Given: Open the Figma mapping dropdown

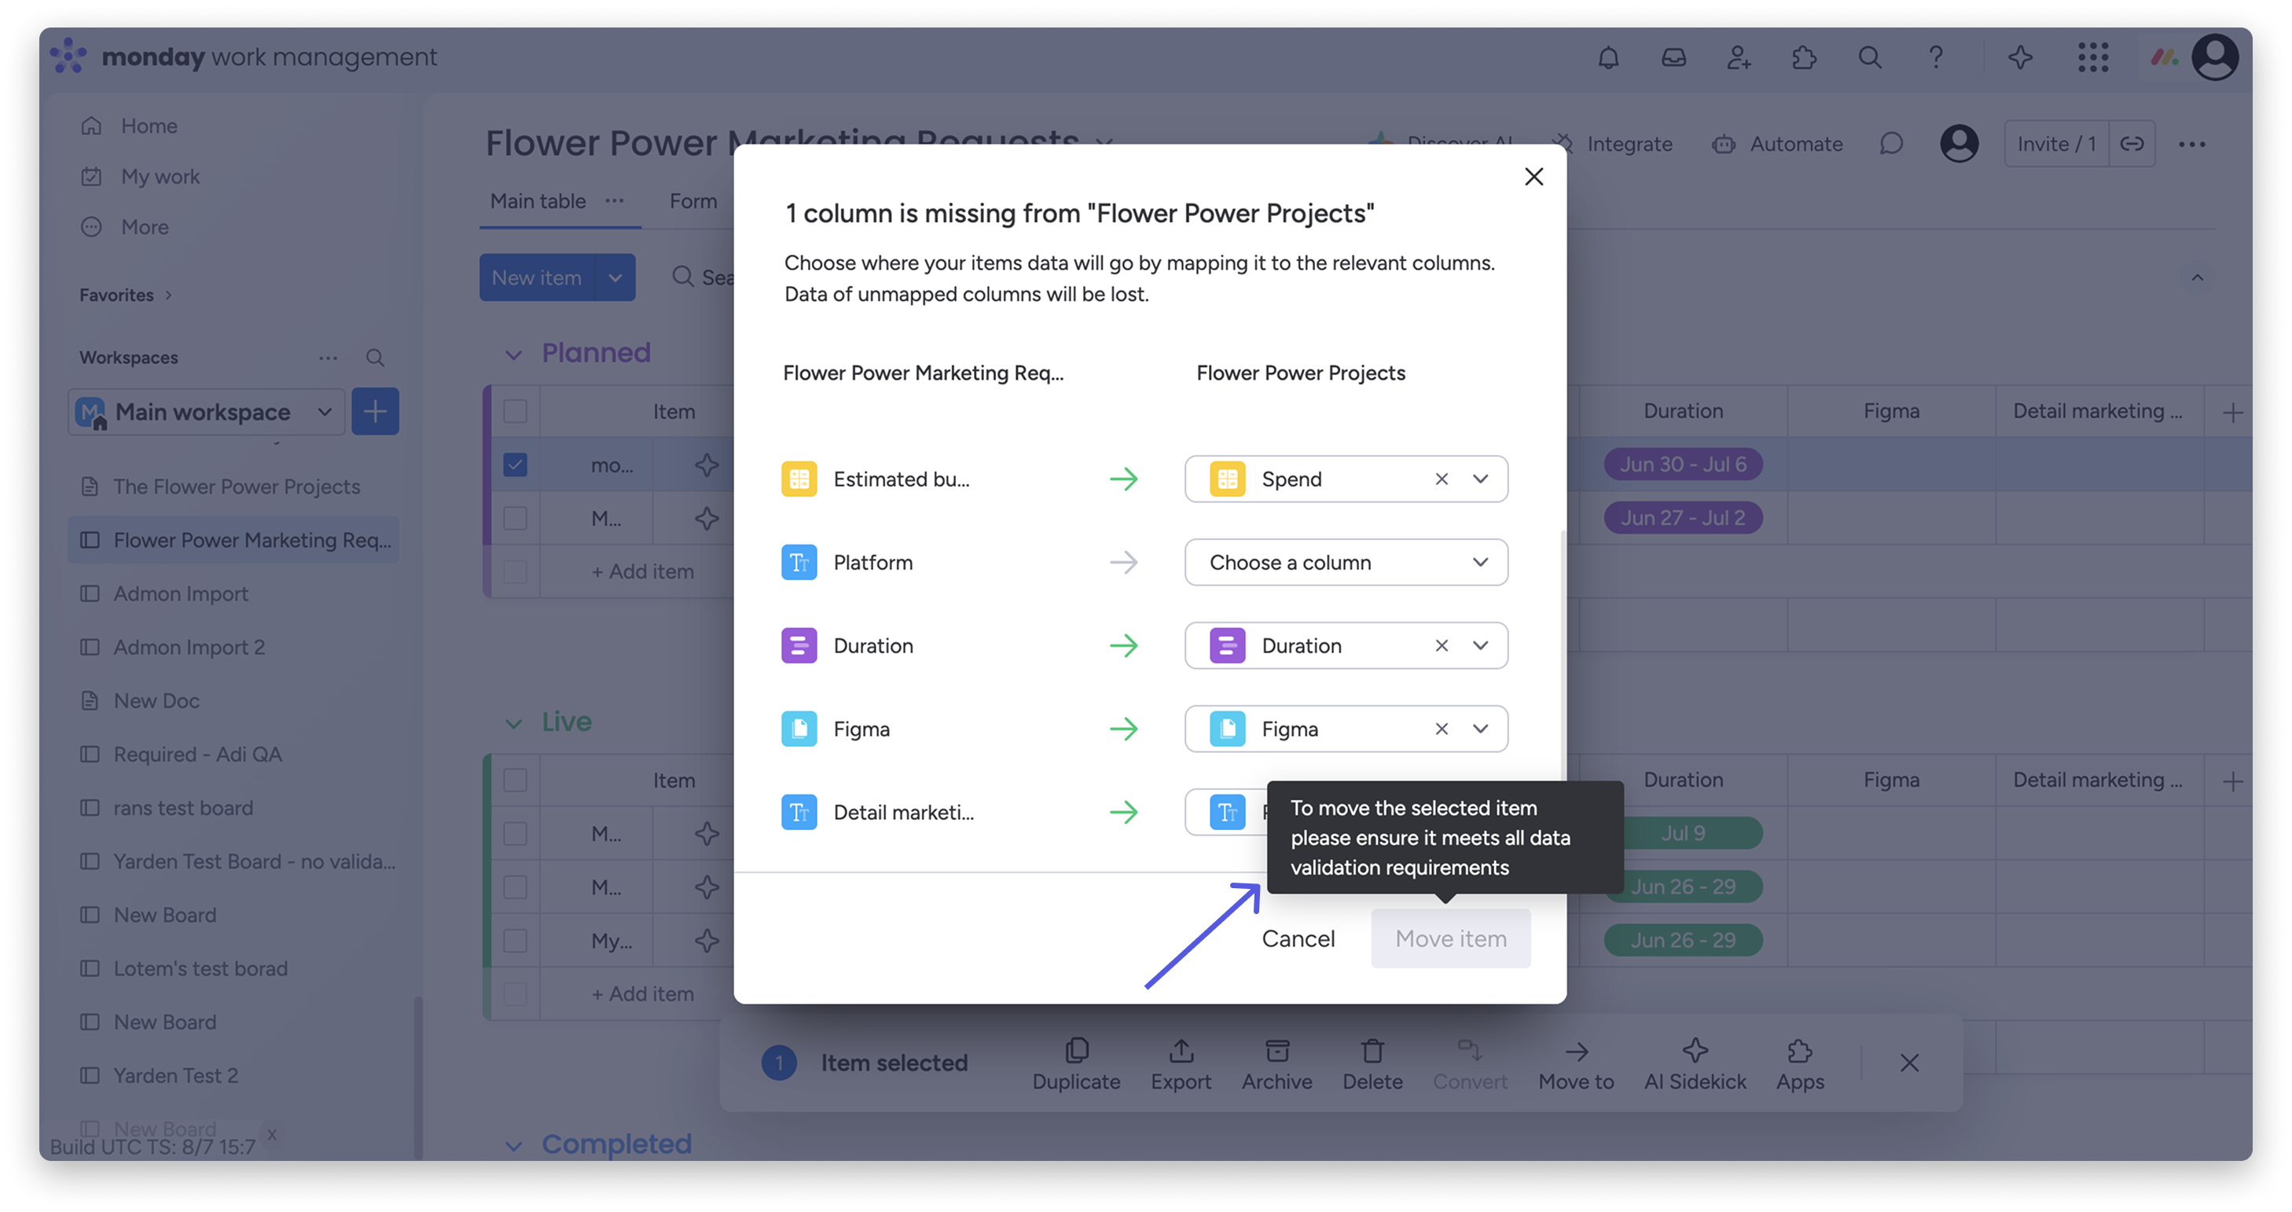Looking at the screenshot, I should 1479,729.
